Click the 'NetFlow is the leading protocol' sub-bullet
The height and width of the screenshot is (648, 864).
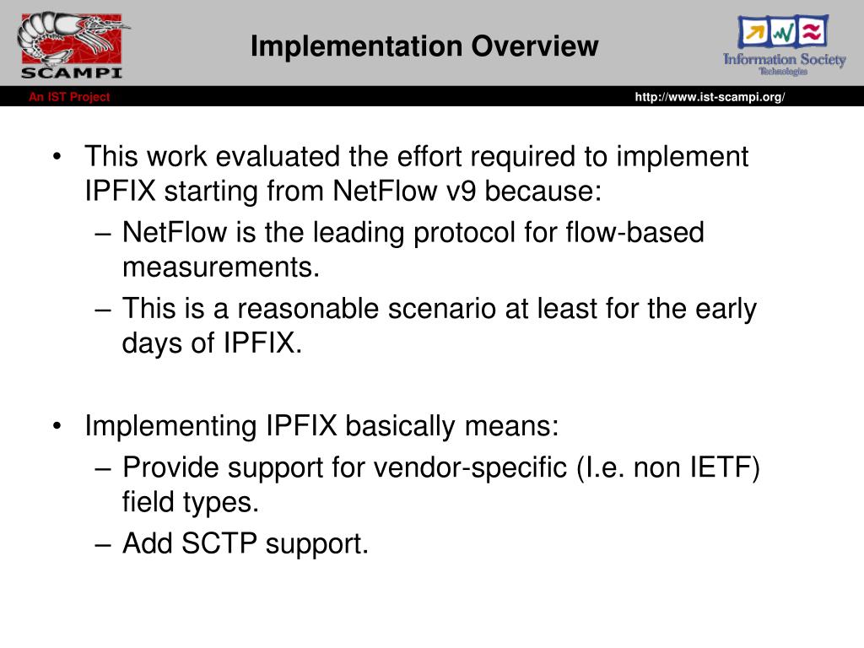413,233
